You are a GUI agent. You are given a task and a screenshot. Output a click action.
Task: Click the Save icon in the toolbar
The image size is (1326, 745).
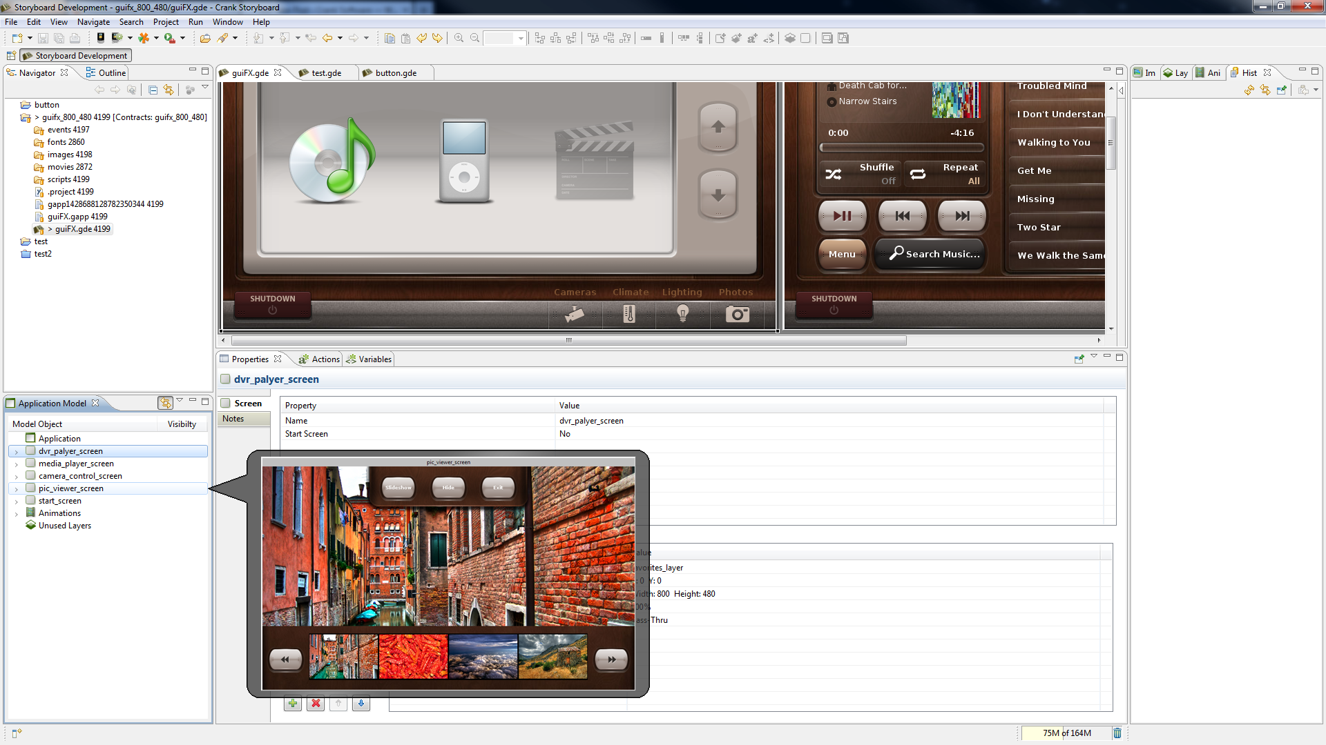tap(43, 38)
